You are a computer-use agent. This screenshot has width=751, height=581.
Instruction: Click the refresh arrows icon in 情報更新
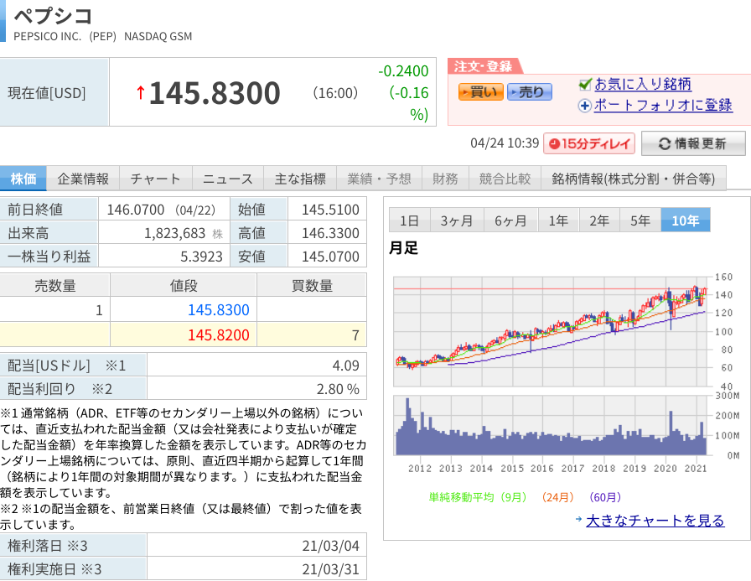pos(665,143)
